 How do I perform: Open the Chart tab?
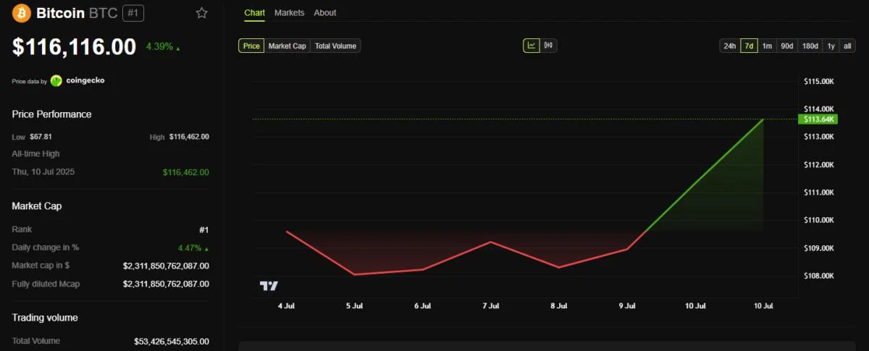pyautogui.click(x=254, y=13)
